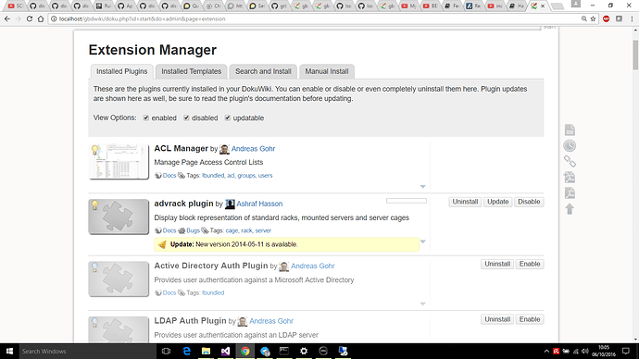
Task: Open Microsoft Edge from taskbar
Action: click(x=187, y=351)
